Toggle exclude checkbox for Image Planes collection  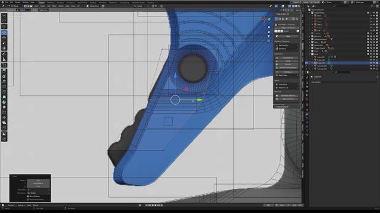pos(368,12)
